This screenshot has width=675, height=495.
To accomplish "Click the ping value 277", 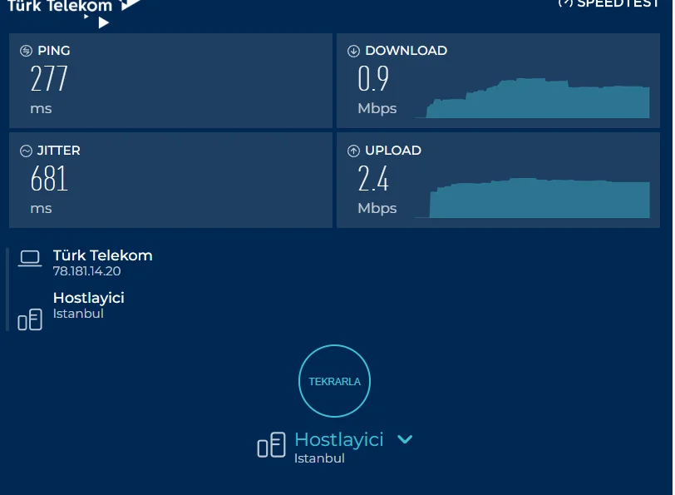I will click(49, 79).
